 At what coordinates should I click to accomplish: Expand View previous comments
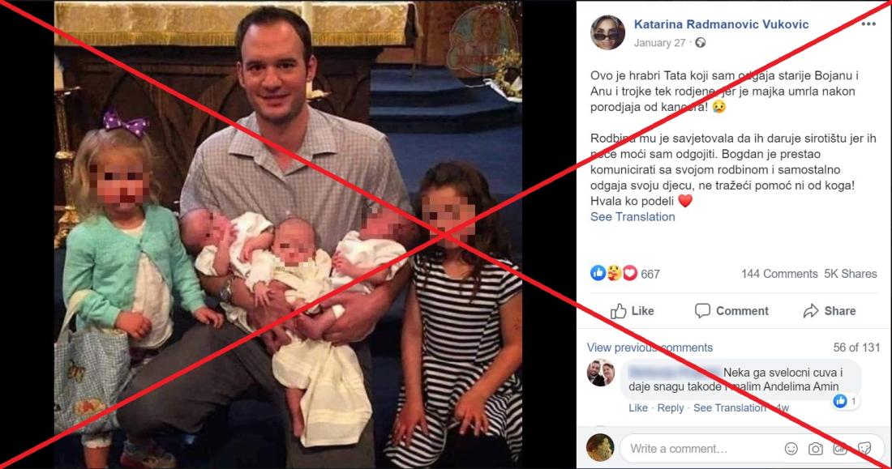[x=650, y=347]
